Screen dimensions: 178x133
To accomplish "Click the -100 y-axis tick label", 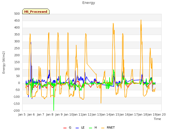I will pyautogui.click(x=16, y=97).
